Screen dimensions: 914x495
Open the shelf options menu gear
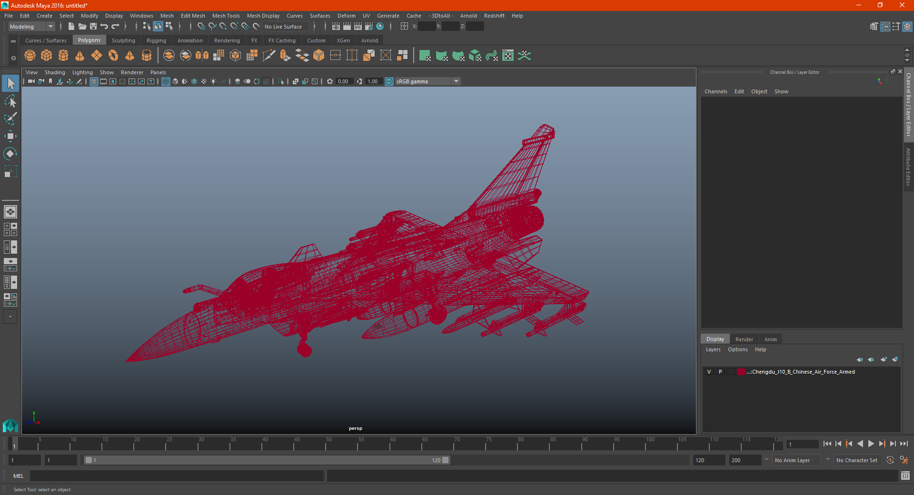[x=13, y=58]
